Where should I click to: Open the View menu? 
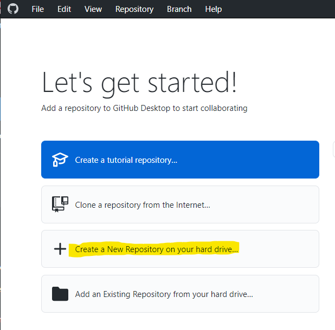click(x=93, y=9)
